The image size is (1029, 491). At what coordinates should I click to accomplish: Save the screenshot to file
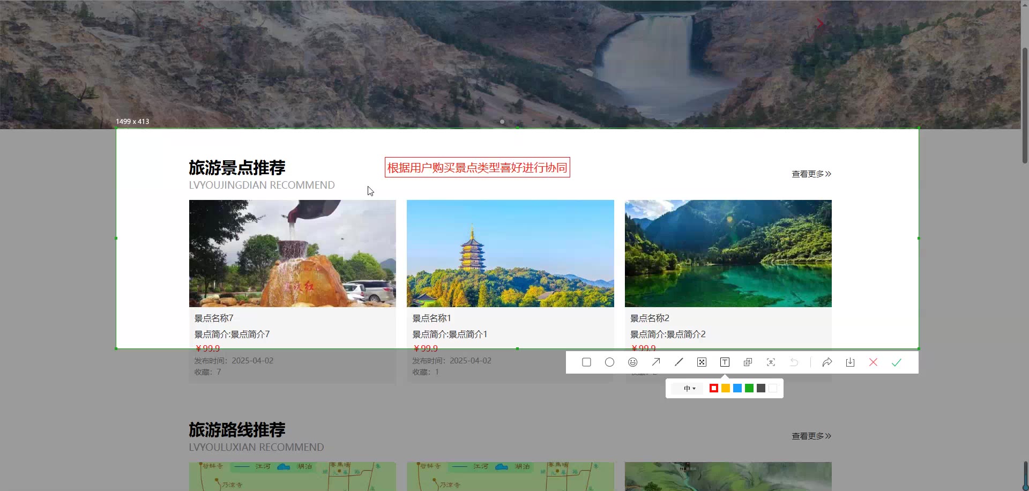pos(850,362)
